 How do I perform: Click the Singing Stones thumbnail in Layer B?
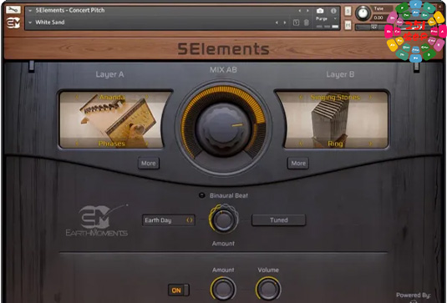click(x=336, y=119)
